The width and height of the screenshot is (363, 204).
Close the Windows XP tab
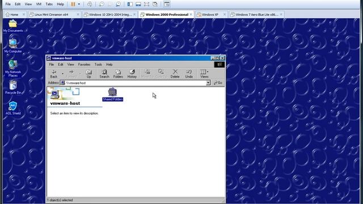point(225,15)
